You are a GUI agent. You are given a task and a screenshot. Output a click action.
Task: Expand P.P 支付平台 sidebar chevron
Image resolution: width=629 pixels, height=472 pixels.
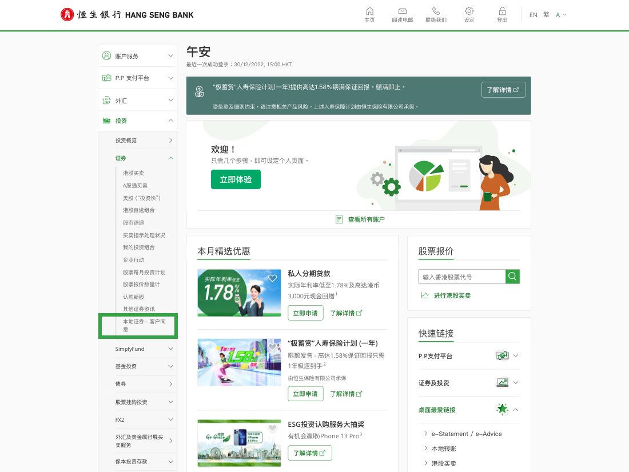point(170,78)
